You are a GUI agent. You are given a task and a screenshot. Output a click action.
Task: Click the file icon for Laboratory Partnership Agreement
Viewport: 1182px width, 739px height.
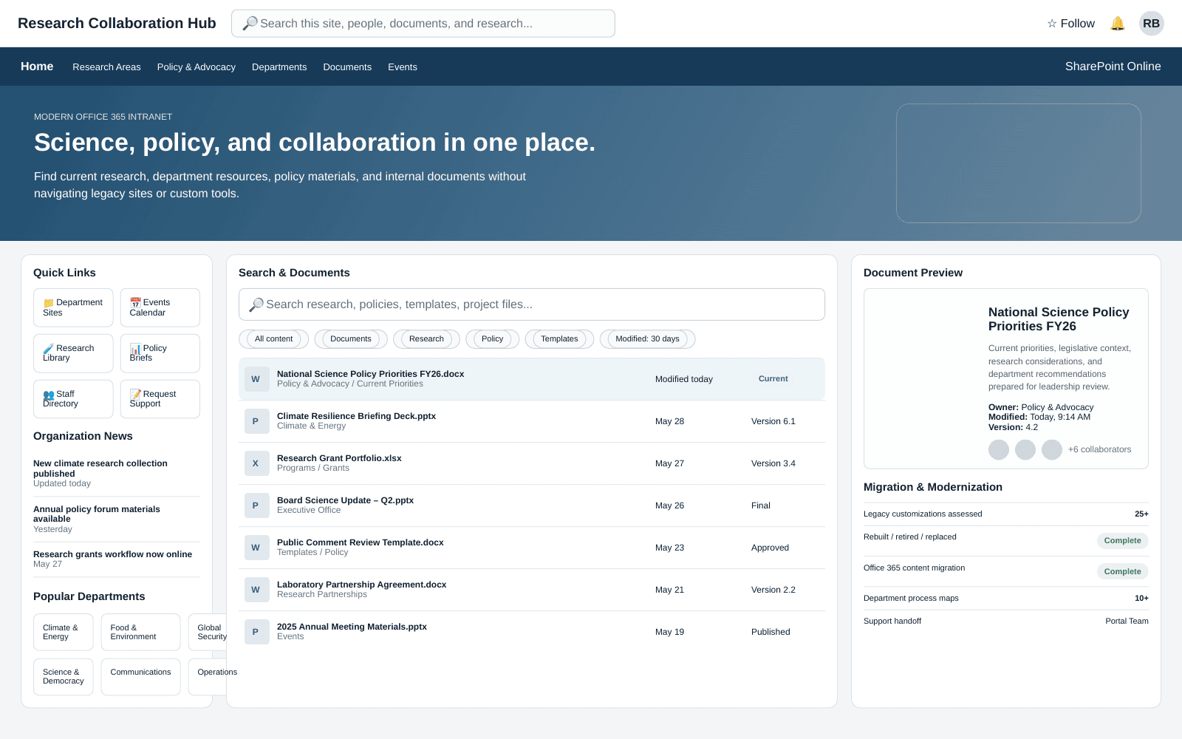pos(256,590)
